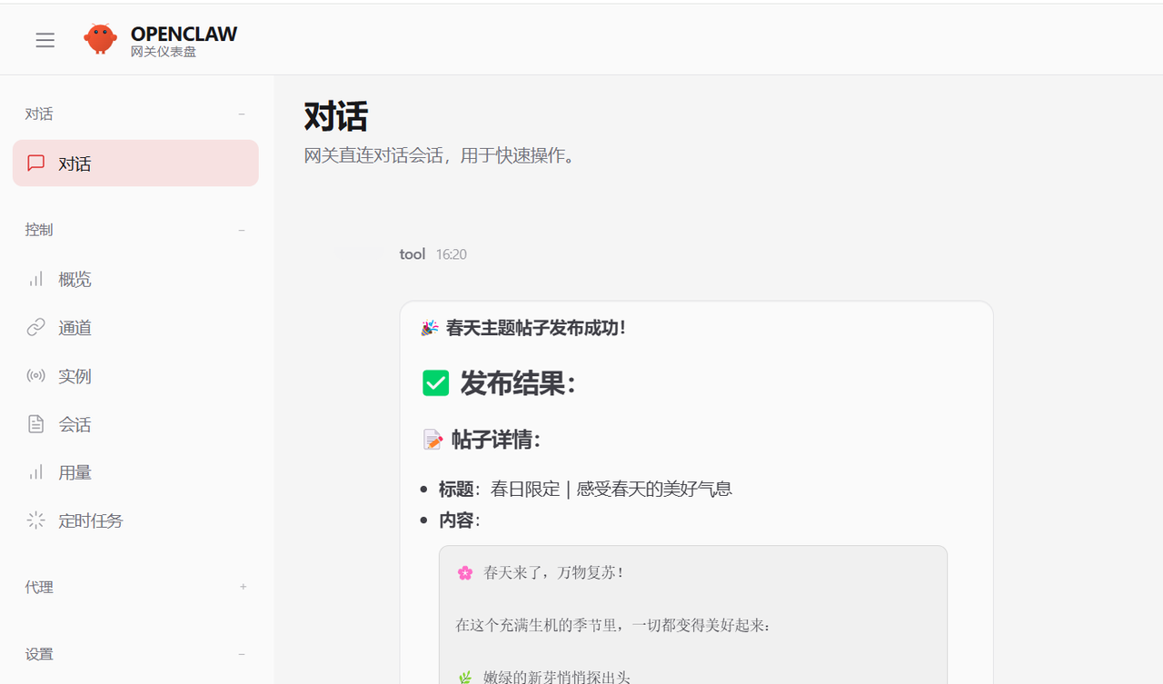Click the green checkmark beside 发布结果
The image size is (1163, 684).
[x=436, y=383]
